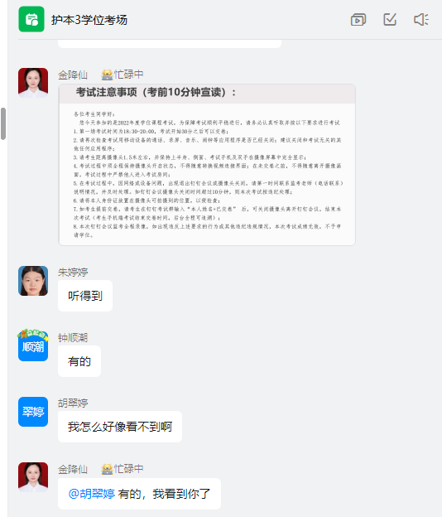The height and width of the screenshot is (517, 442).
Task: Open the 考试注意事项 image thumbnail
Action: click(207, 165)
